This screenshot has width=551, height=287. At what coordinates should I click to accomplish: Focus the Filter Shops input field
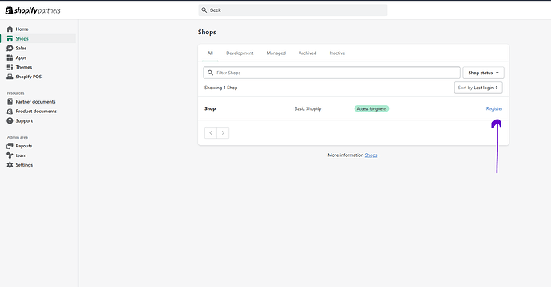click(x=331, y=73)
